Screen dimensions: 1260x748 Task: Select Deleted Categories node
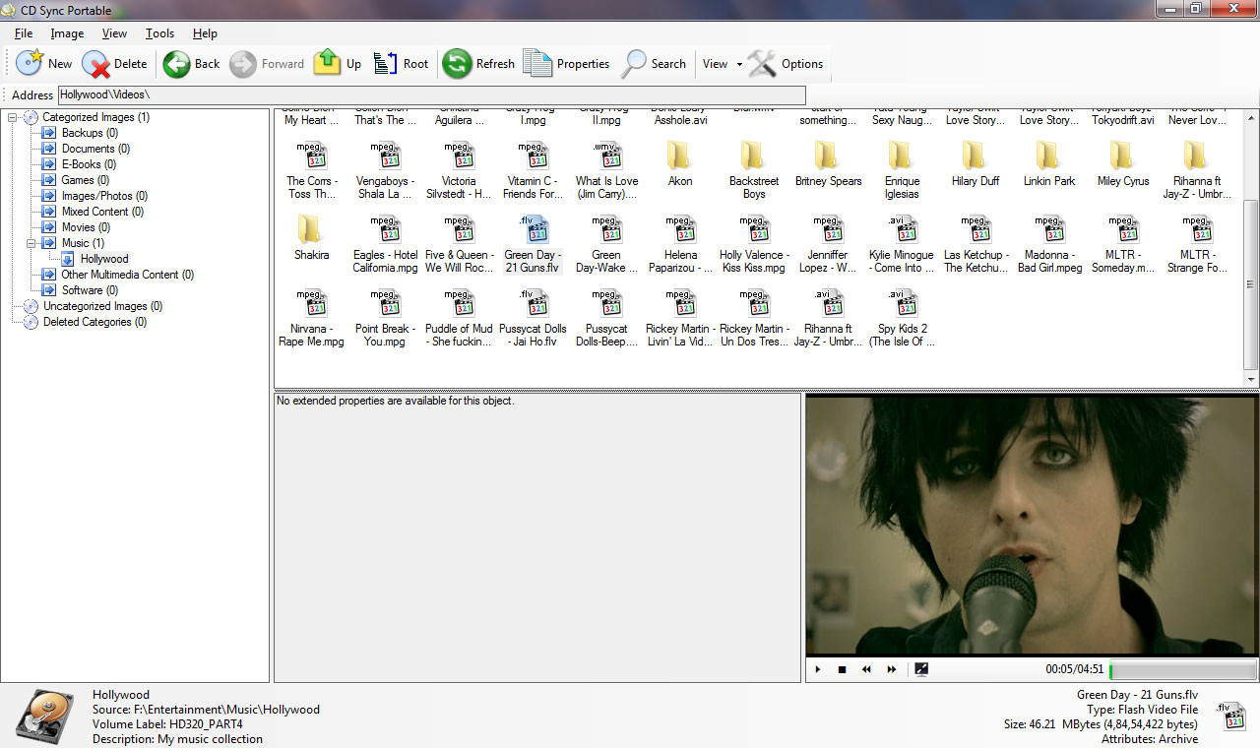click(94, 322)
